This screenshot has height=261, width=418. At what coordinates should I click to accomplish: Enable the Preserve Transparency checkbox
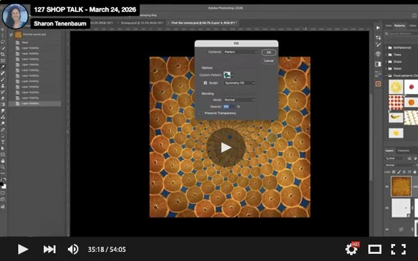[x=202, y=113]
